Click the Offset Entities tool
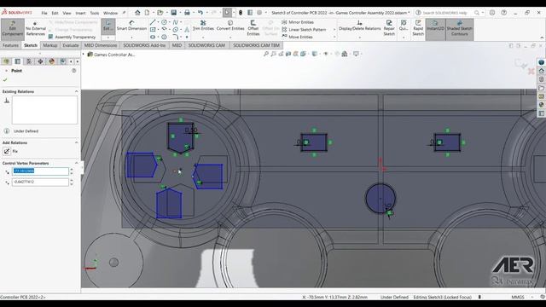 coord(253,28)
